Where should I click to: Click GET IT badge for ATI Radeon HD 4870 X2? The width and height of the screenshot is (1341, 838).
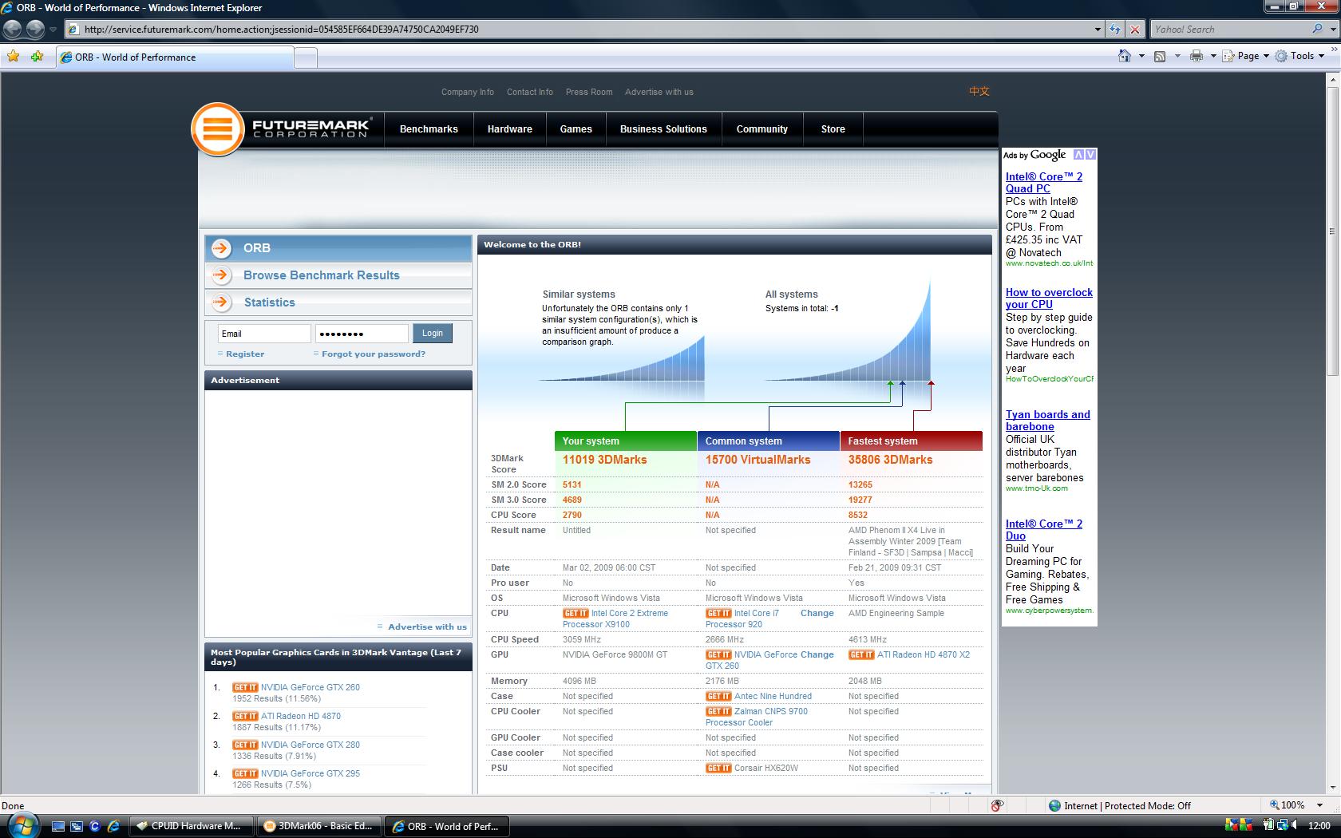(x=861, y=654)
